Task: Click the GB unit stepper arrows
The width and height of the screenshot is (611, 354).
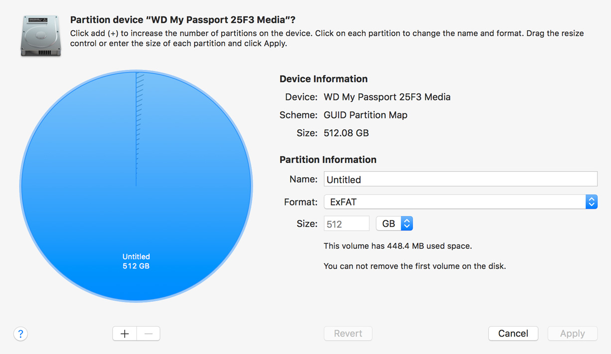Action: click(x=406, y=223)
